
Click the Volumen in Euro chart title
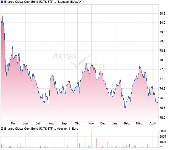point(41,129)
